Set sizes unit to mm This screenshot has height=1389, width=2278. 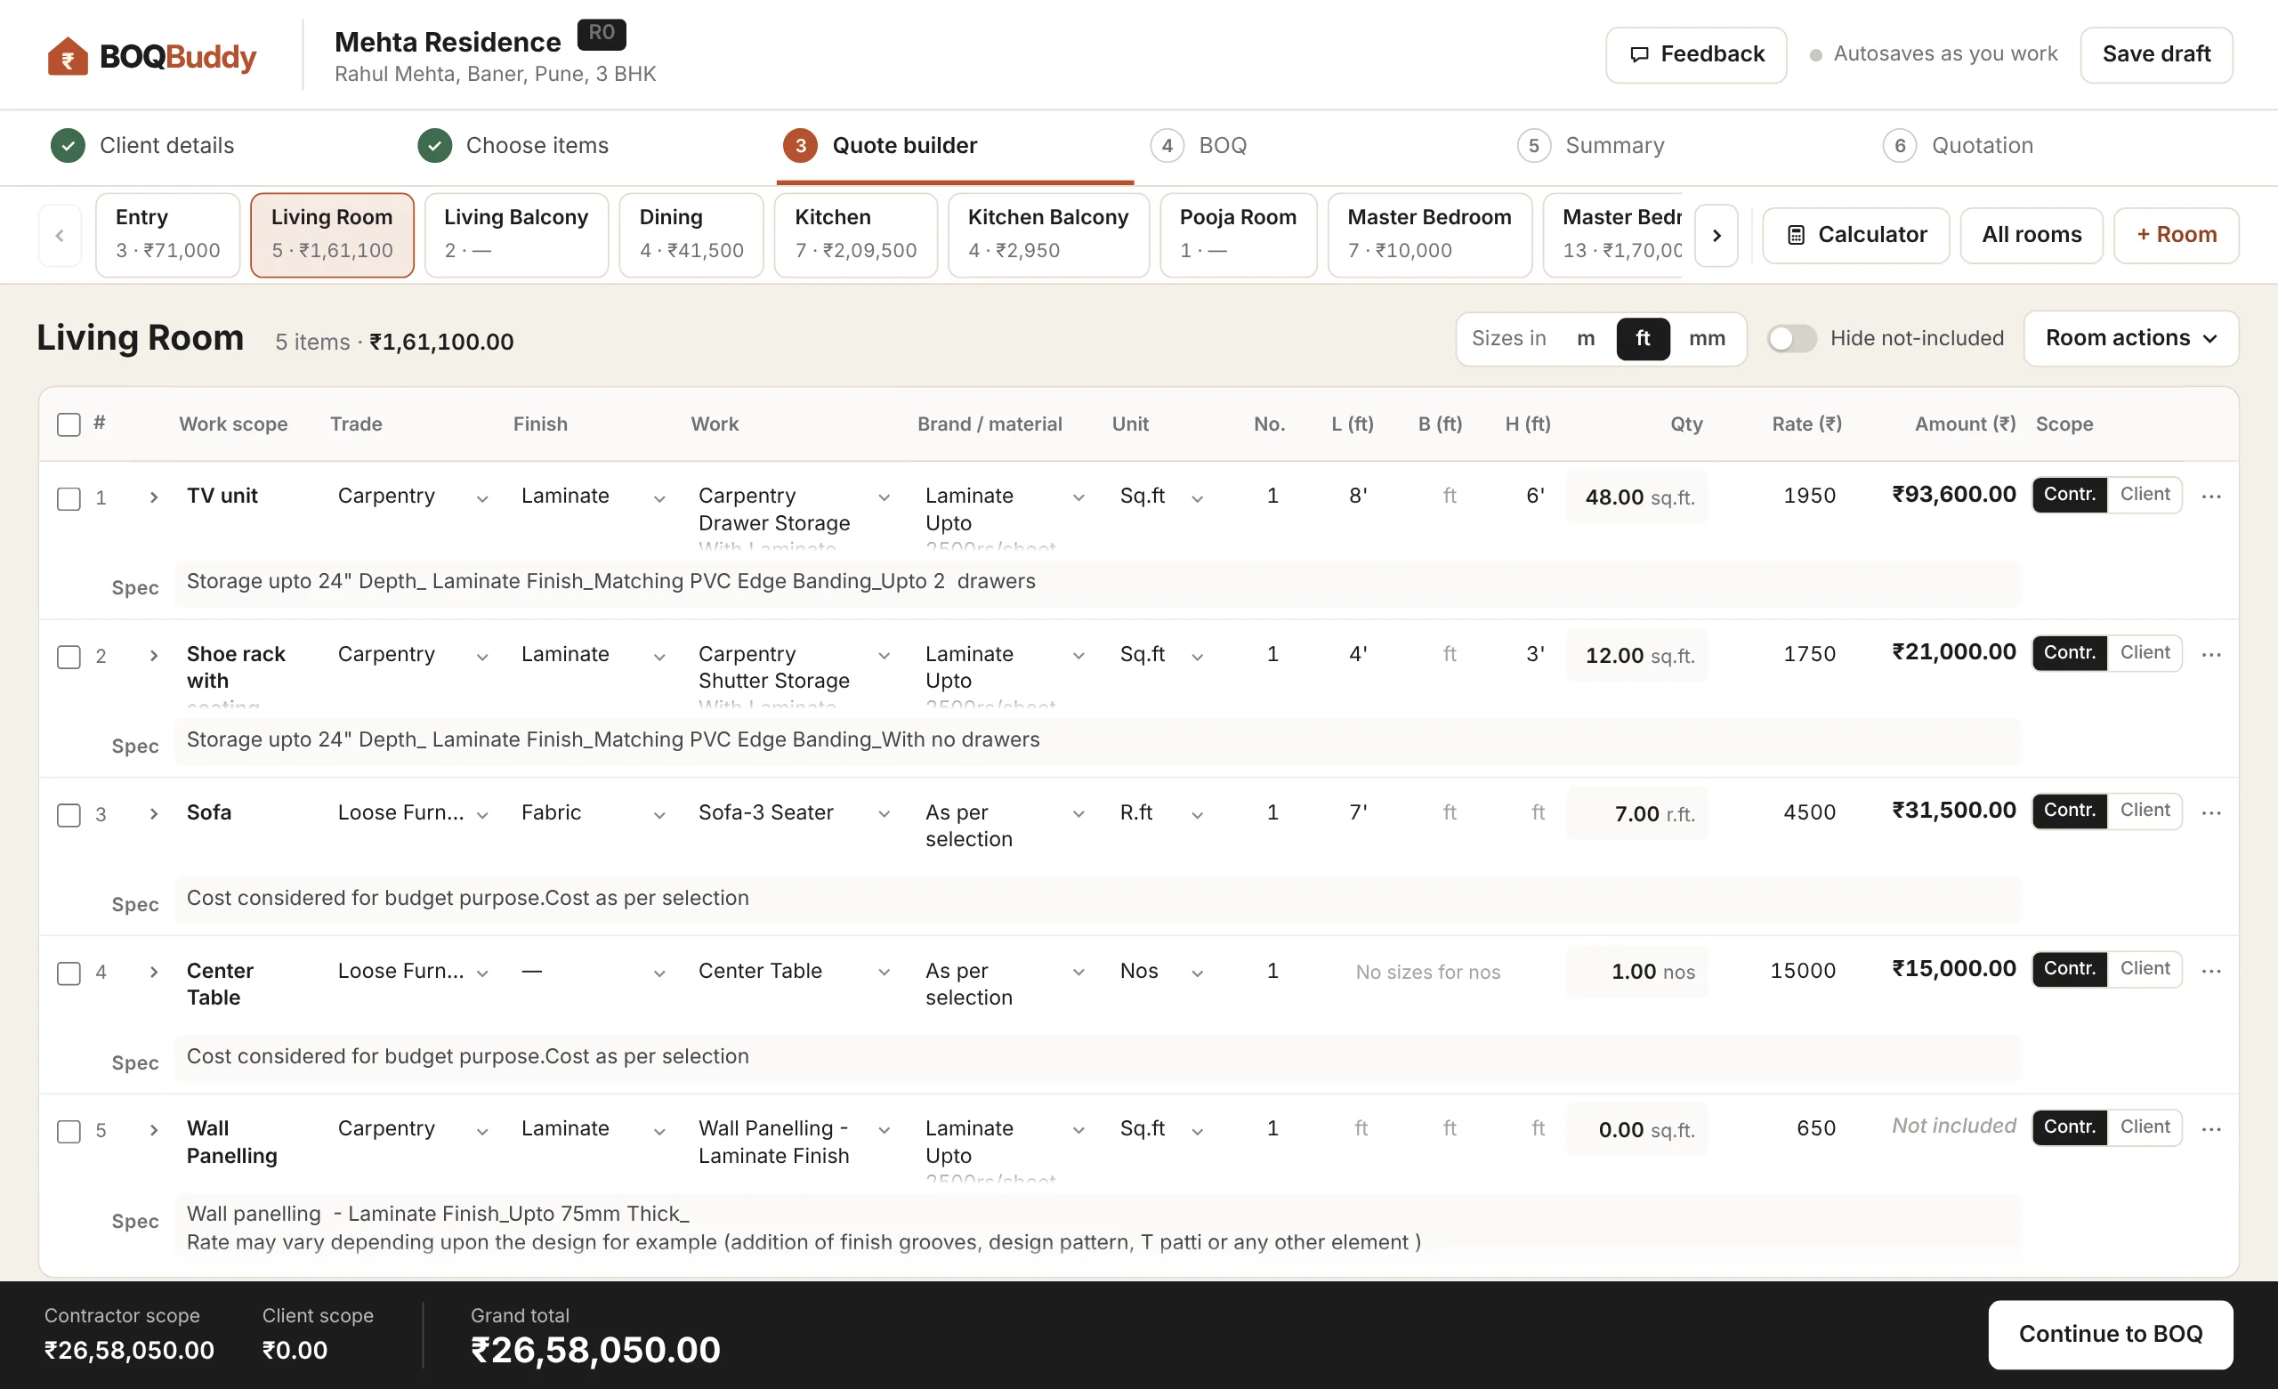1706,338
